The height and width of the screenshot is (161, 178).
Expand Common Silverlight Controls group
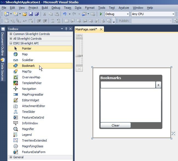[11, 34]
